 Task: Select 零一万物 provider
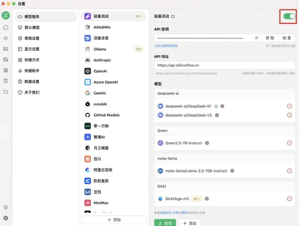[x=114, y=126]
